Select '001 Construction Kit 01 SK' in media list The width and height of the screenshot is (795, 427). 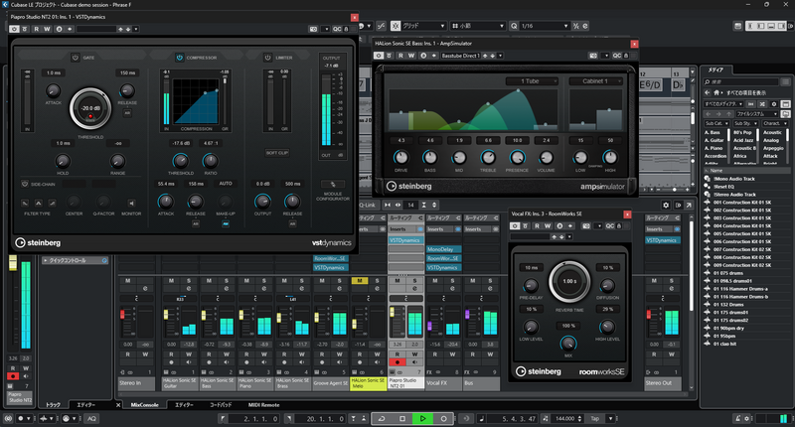pos(741,203)
